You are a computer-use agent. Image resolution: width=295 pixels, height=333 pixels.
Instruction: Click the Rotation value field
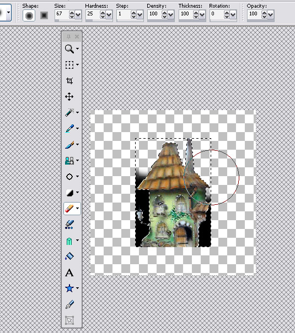tap(217, 14)
